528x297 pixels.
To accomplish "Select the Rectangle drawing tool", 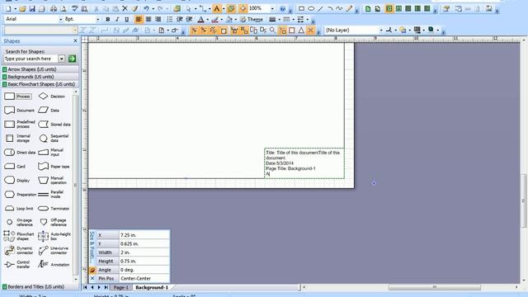I will 302,9.
